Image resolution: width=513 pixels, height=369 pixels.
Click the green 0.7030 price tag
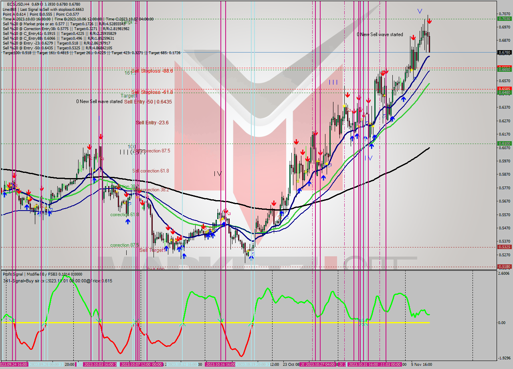pos(504,18)
